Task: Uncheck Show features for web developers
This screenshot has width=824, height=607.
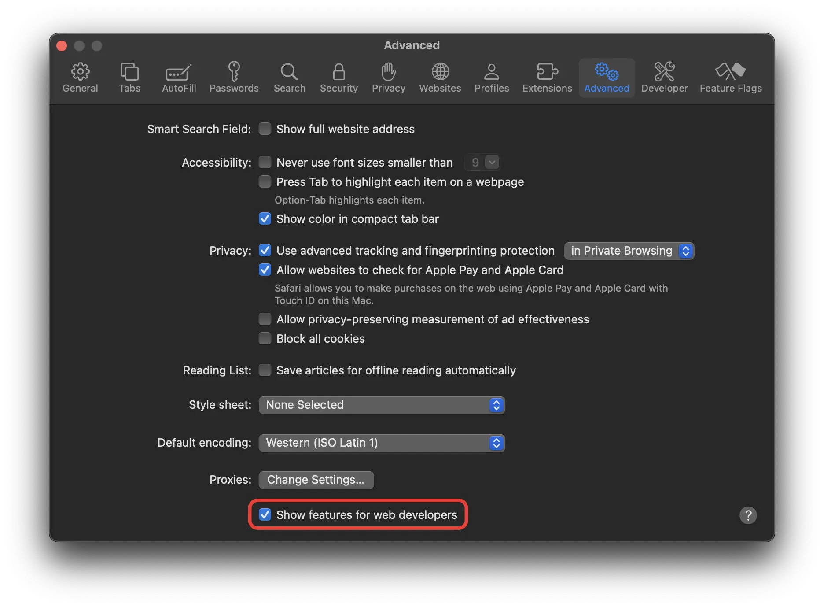Action: click(x=265, y=514)
